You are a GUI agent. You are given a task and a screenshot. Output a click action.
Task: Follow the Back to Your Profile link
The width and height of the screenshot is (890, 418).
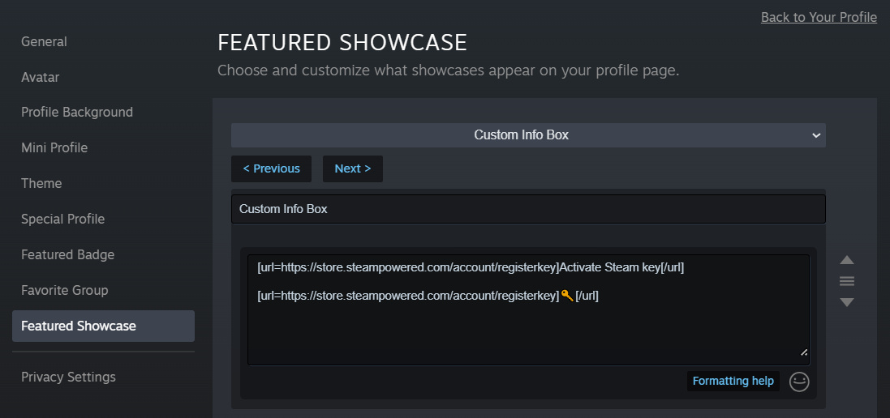(819, 17)
